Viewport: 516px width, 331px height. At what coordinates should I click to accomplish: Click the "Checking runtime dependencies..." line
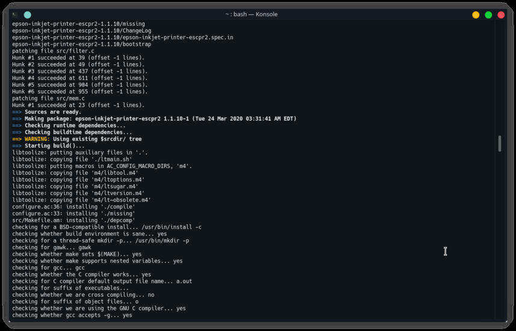[x=69, y=126]
